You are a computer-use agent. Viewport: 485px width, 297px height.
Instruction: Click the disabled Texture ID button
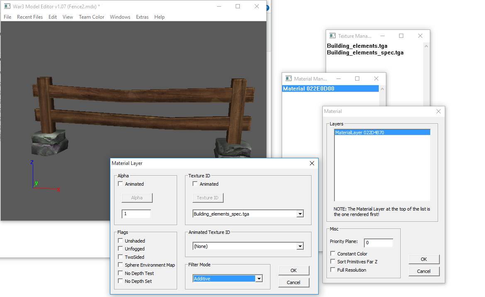coord(208,198)
